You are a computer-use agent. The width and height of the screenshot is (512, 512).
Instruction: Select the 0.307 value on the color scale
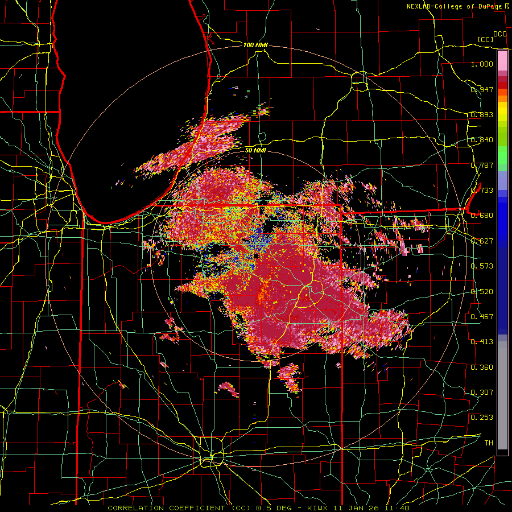pos(482,393)
